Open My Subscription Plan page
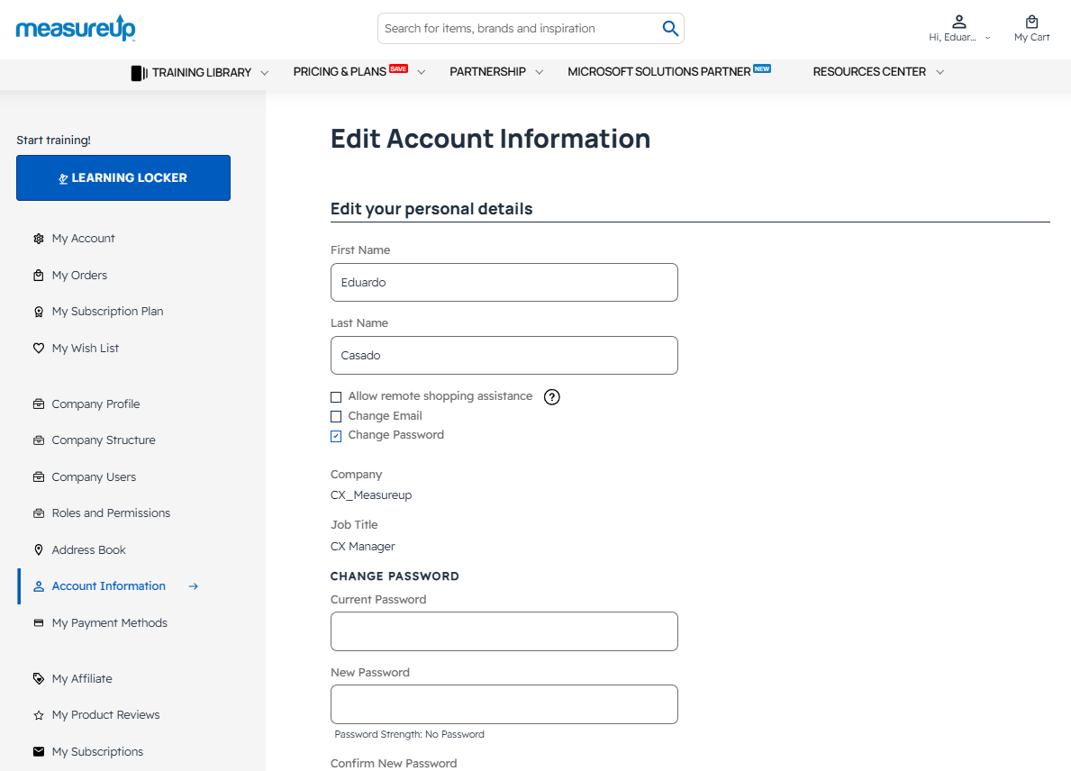This screenshot has width=1071, height=771. pyautogui.click(x=107, y=312)
